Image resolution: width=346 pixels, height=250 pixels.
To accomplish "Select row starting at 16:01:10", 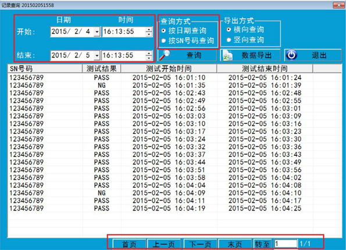I will click(174, 77).
